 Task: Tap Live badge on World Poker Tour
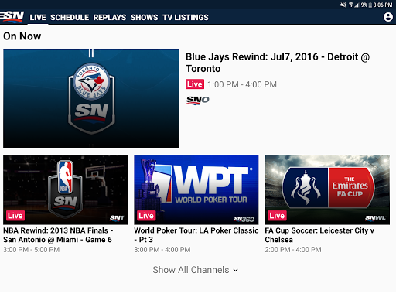146,216
